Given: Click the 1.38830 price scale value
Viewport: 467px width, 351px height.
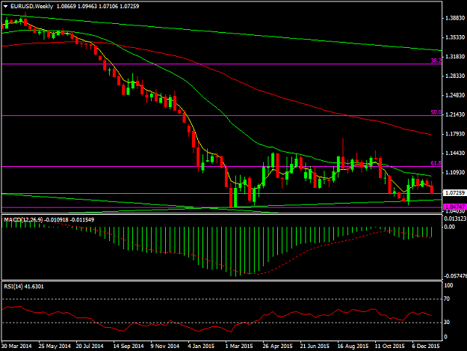Looking at the screenshot, I should coord(455,18).
